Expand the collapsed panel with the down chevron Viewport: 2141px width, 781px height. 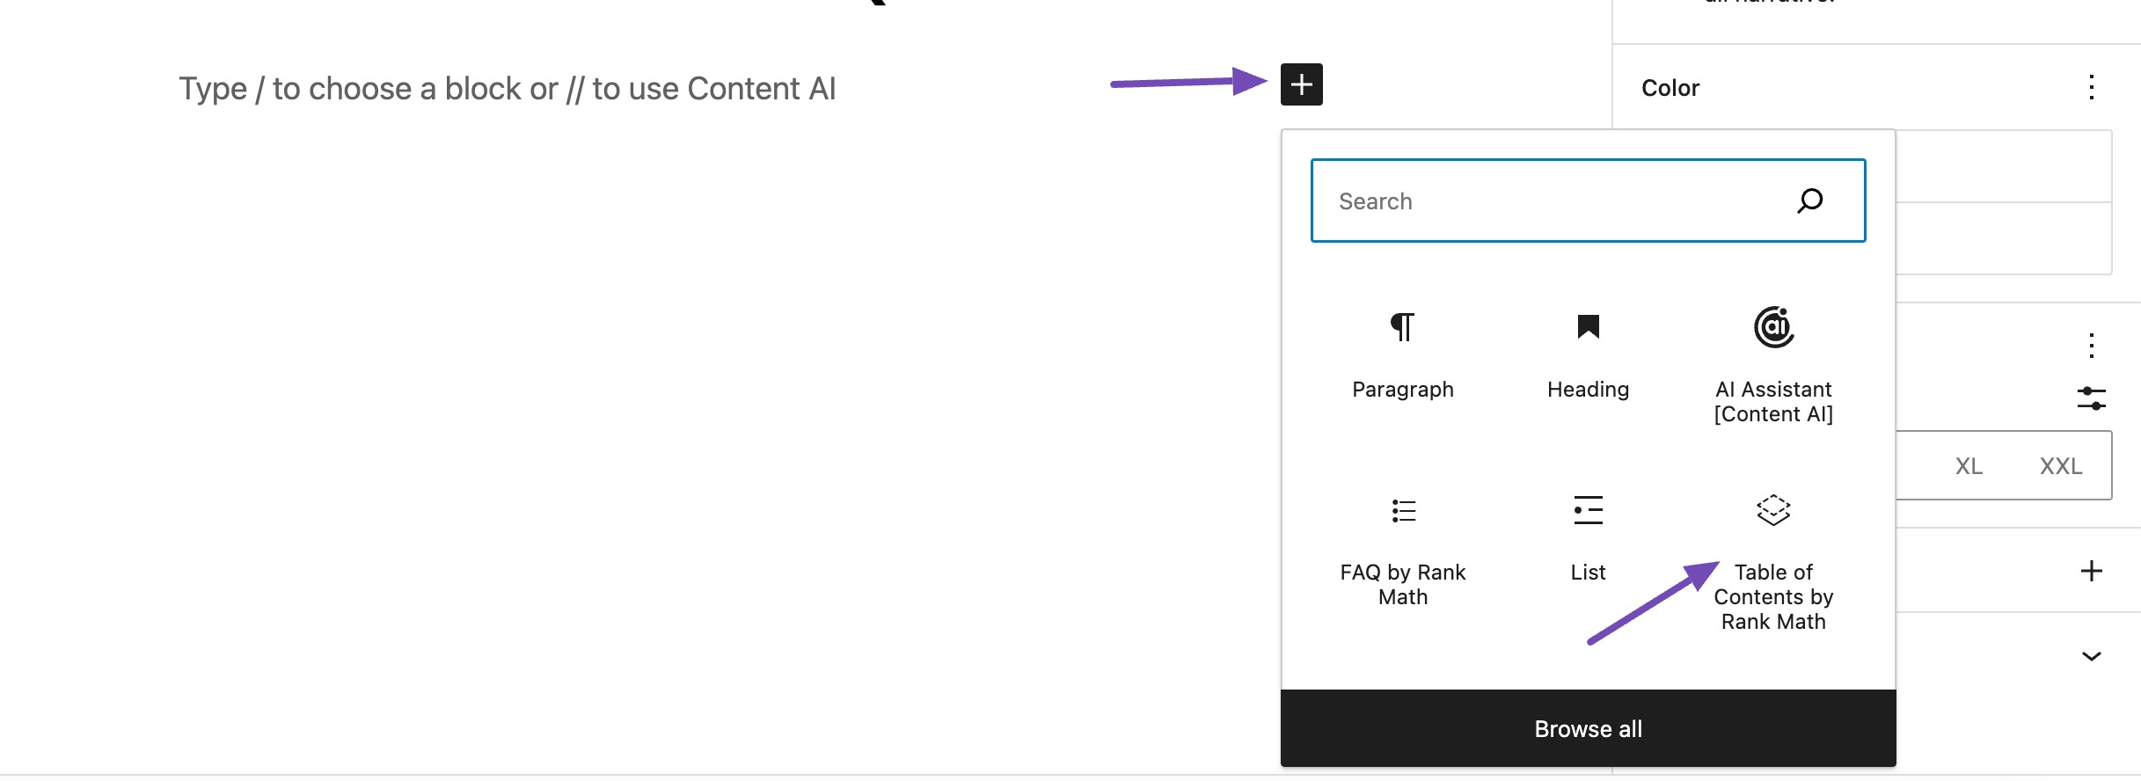point(2091,656)
